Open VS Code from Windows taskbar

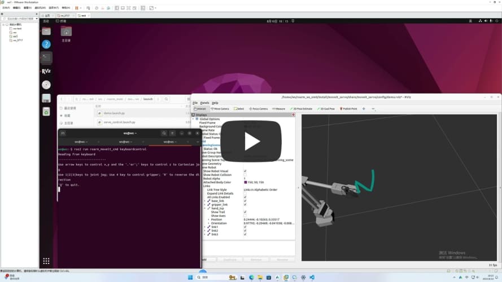(x=312, y=277)
